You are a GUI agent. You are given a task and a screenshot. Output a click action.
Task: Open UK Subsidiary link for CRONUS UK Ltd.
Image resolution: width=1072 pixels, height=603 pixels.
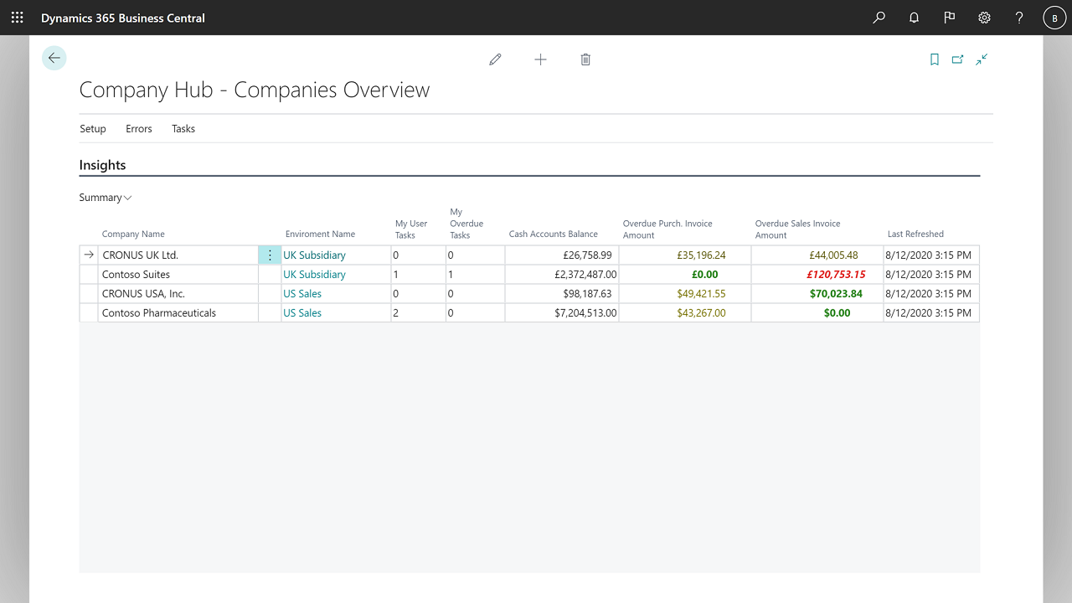pyautogui.click(x=314, y=255)
